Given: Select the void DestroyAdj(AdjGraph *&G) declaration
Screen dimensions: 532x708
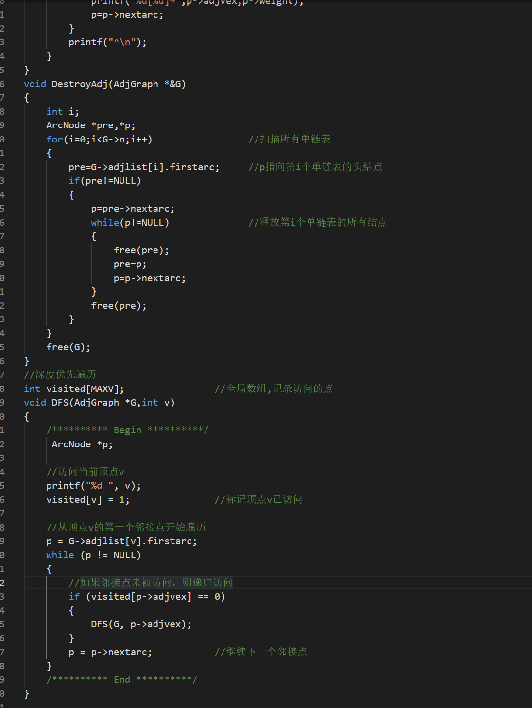Looking at the screenshot, I should (105, 84).
